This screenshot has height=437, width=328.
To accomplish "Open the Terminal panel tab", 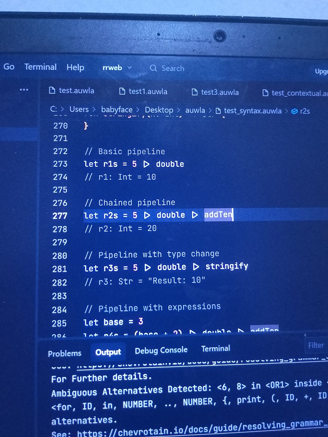I will click(216, 349).
